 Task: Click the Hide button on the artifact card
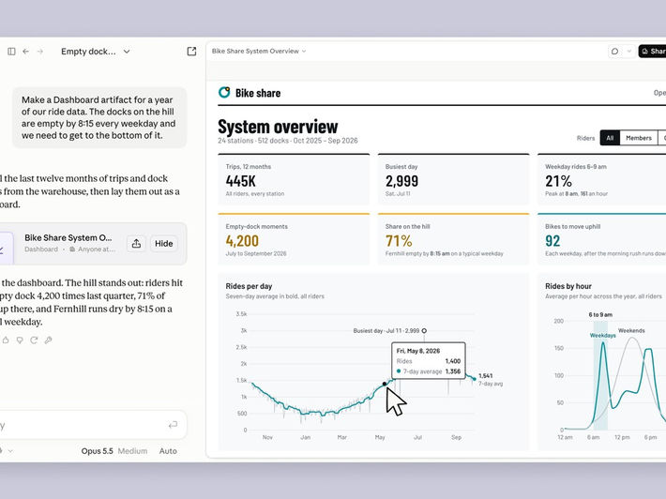click(163, 243)
